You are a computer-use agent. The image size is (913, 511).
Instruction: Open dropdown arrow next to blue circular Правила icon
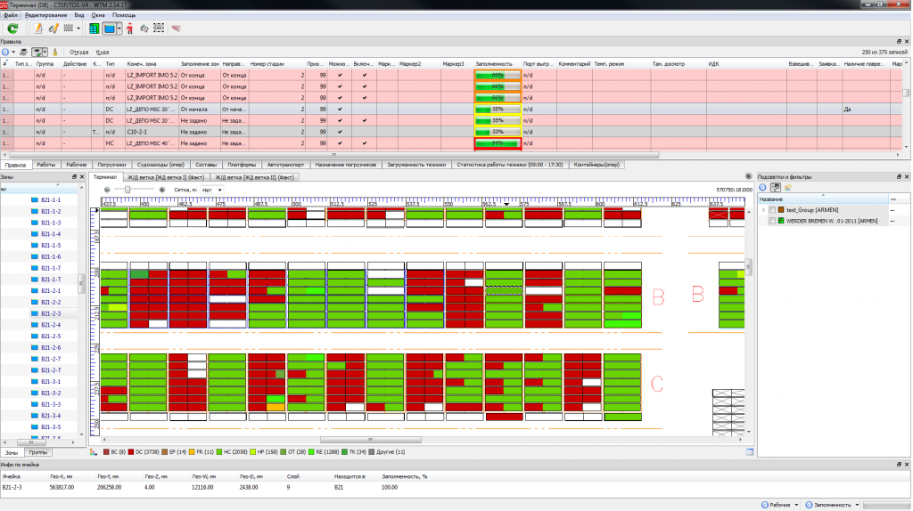tap(13, 53)
